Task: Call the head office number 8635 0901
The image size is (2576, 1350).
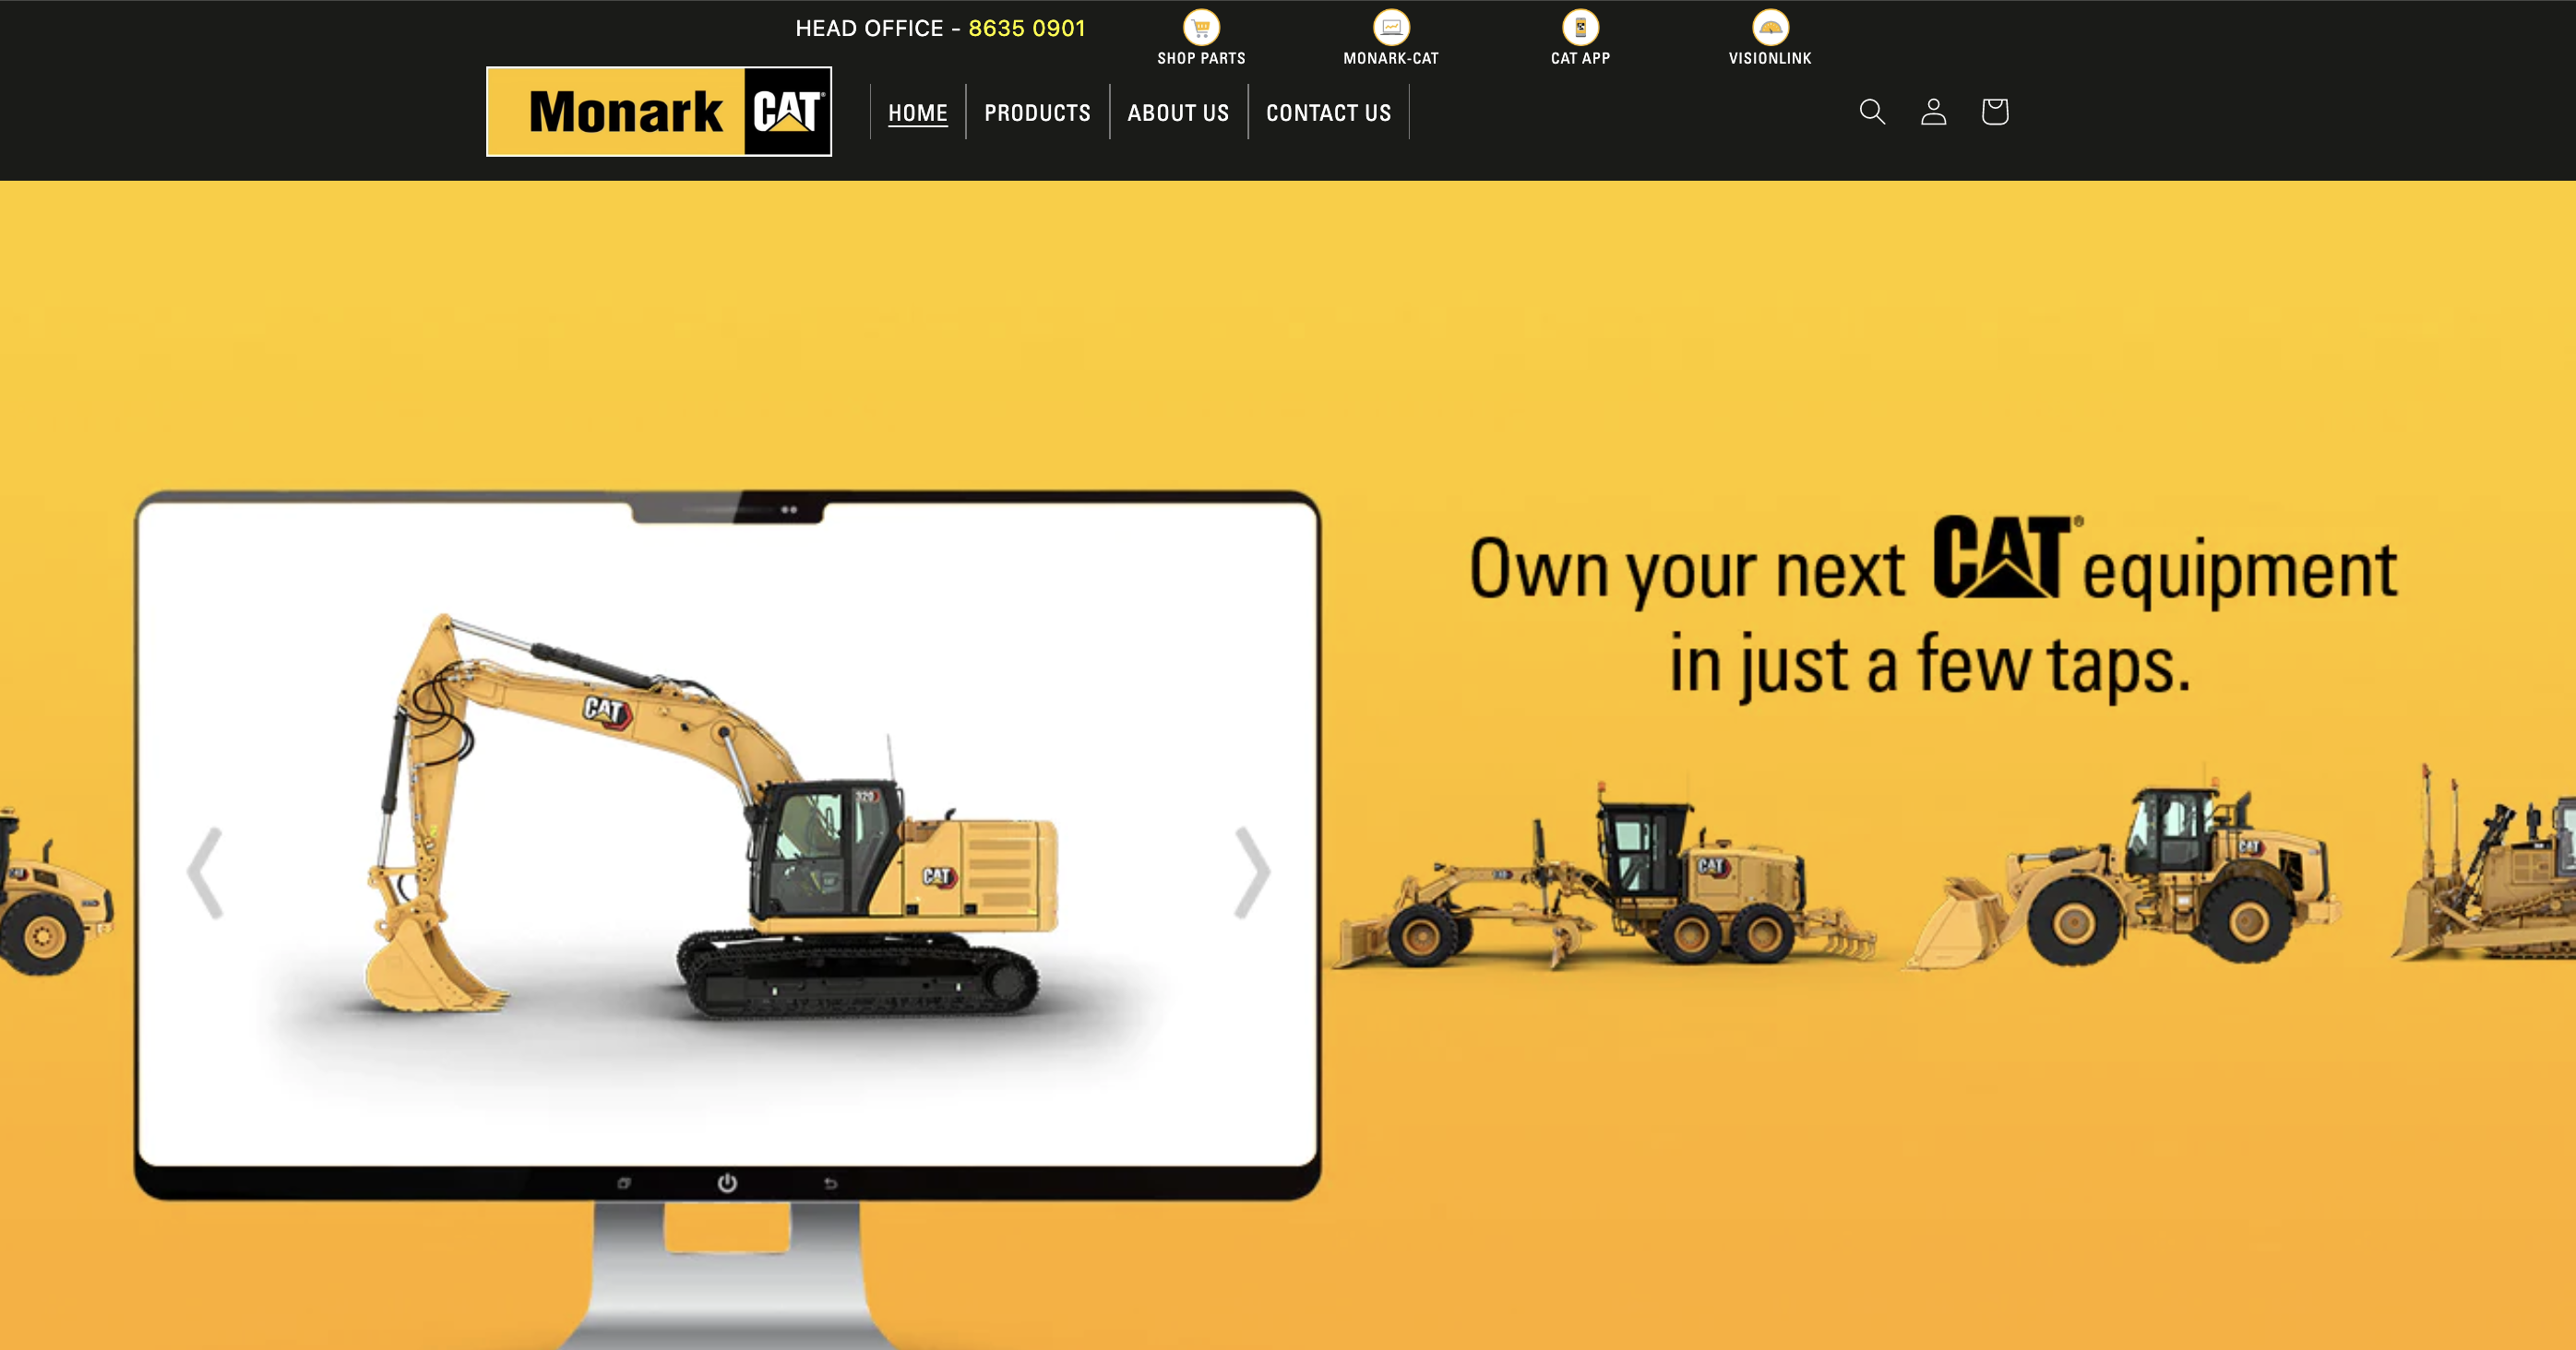Action: point(1026,28)
